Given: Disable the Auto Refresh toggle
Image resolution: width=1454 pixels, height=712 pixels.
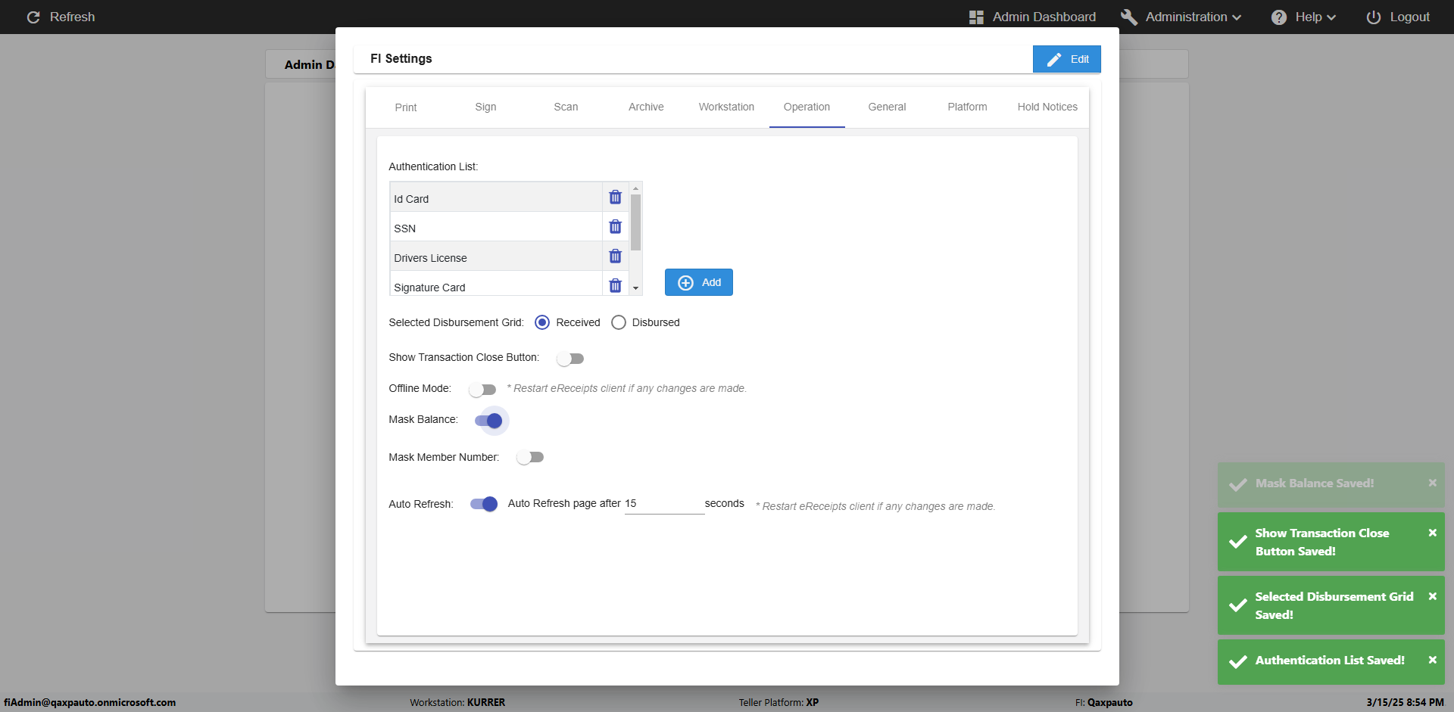Looking at the screenshot, I should coord(484,504).
